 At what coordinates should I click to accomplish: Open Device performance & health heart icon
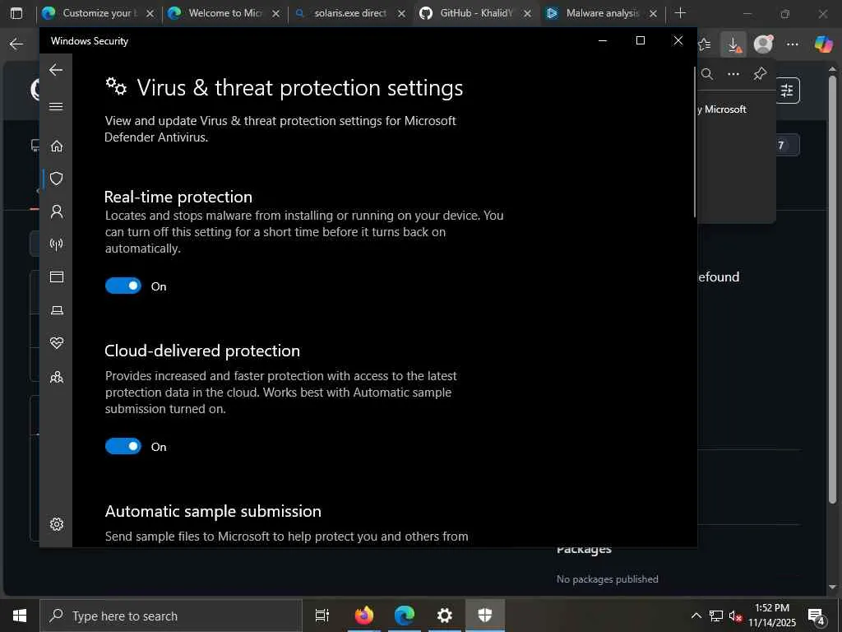pyautogui.click(x=57, y=343)
